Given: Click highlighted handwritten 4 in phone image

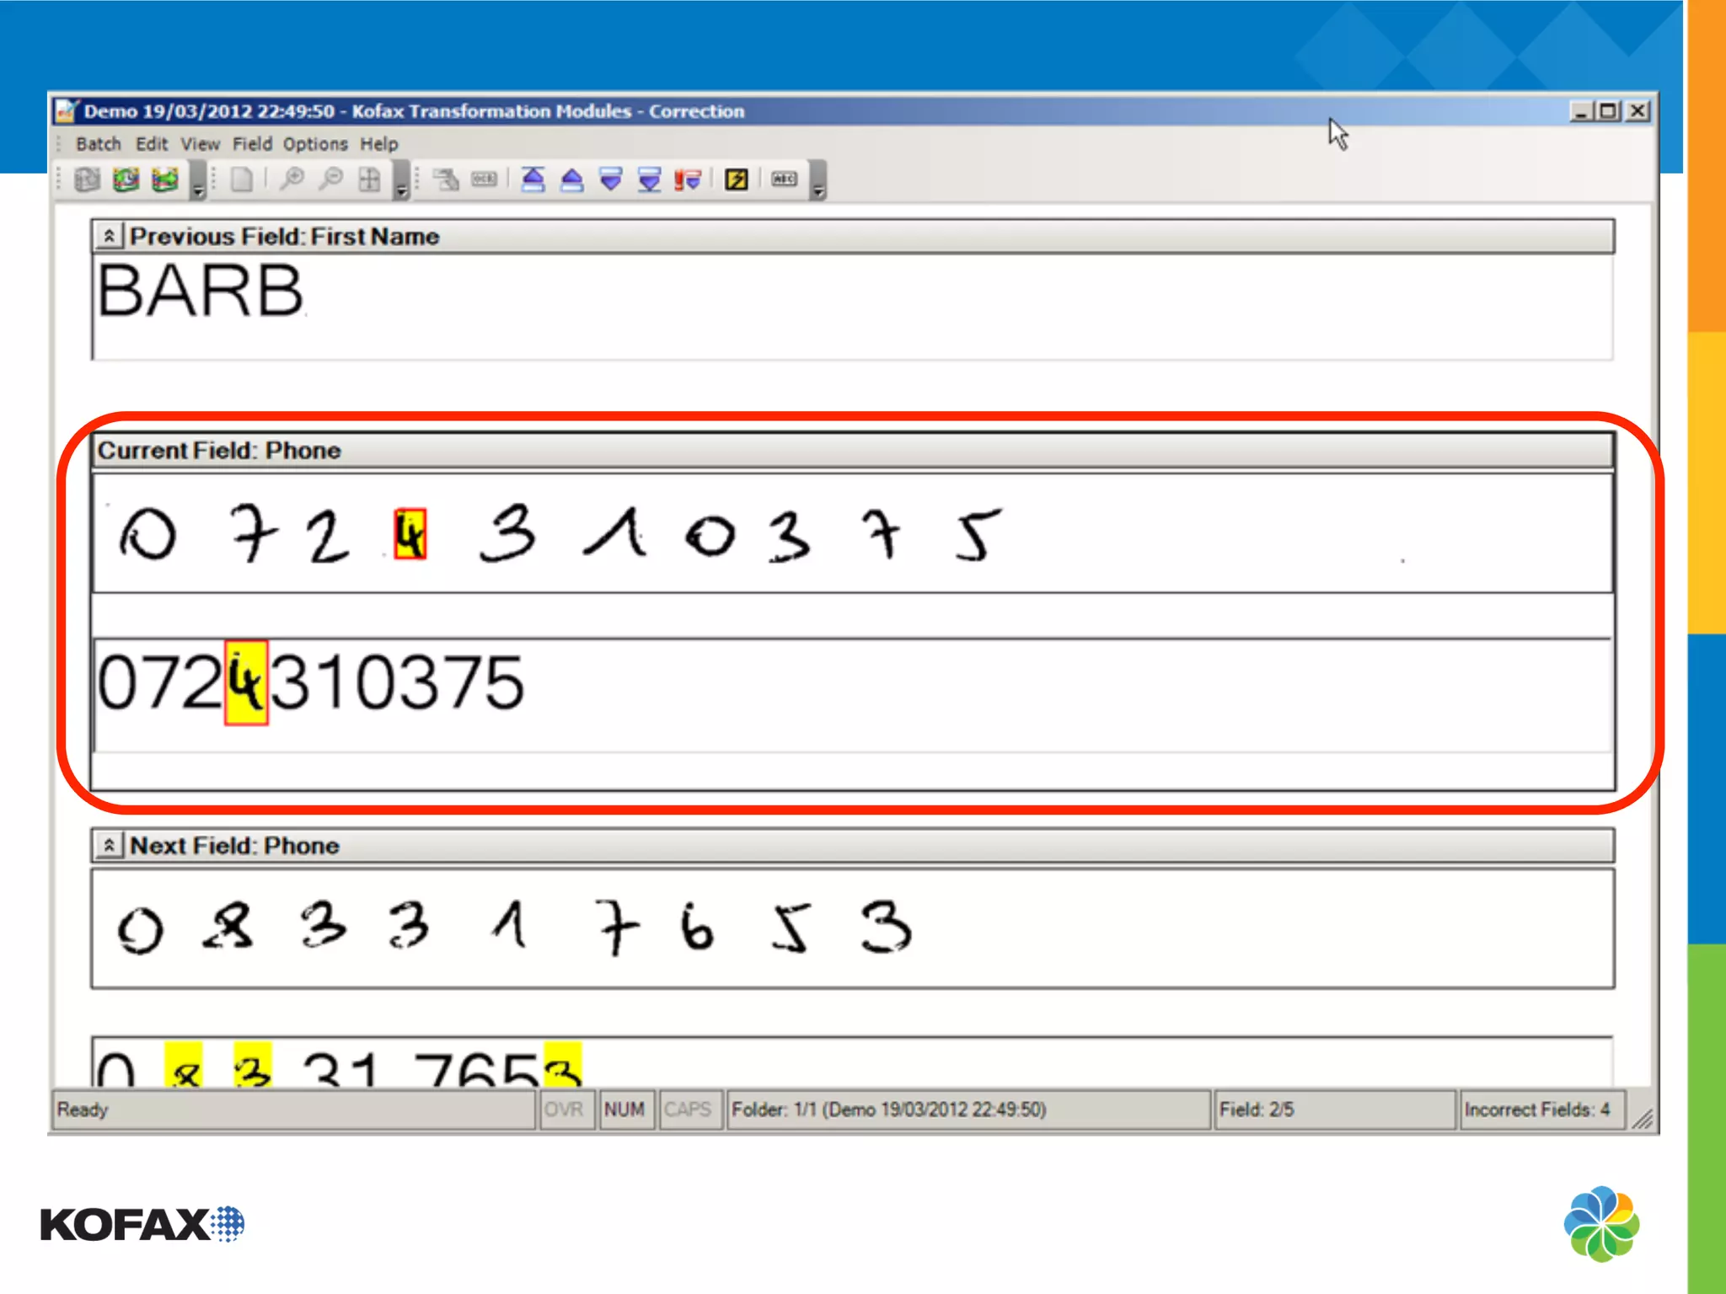Looking at the screenshot, I should (x=410, y=534).
